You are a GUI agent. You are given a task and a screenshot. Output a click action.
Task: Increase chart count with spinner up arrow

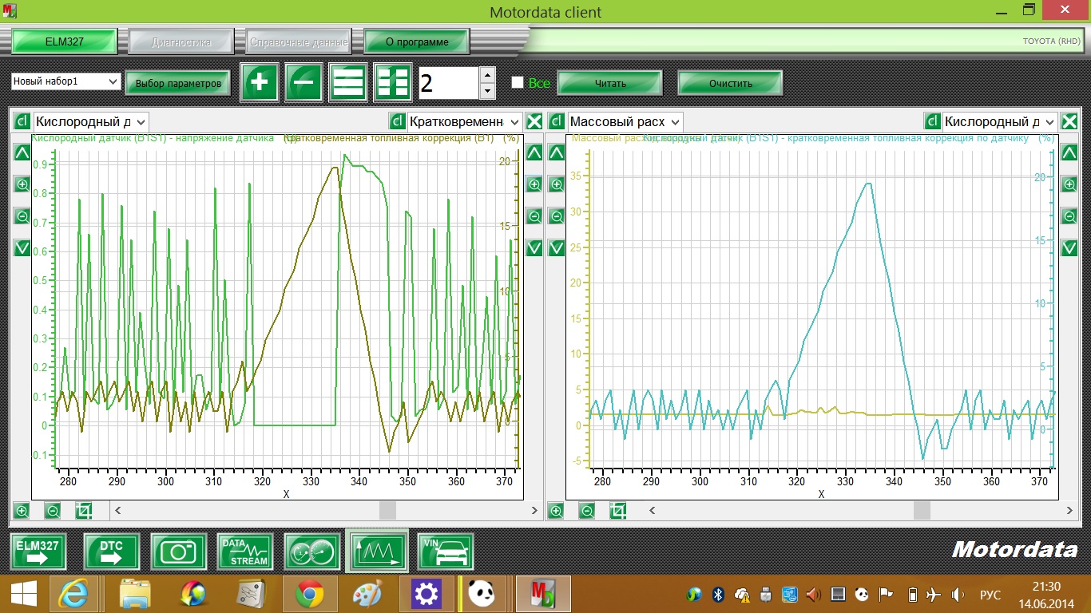click(487, 74)
